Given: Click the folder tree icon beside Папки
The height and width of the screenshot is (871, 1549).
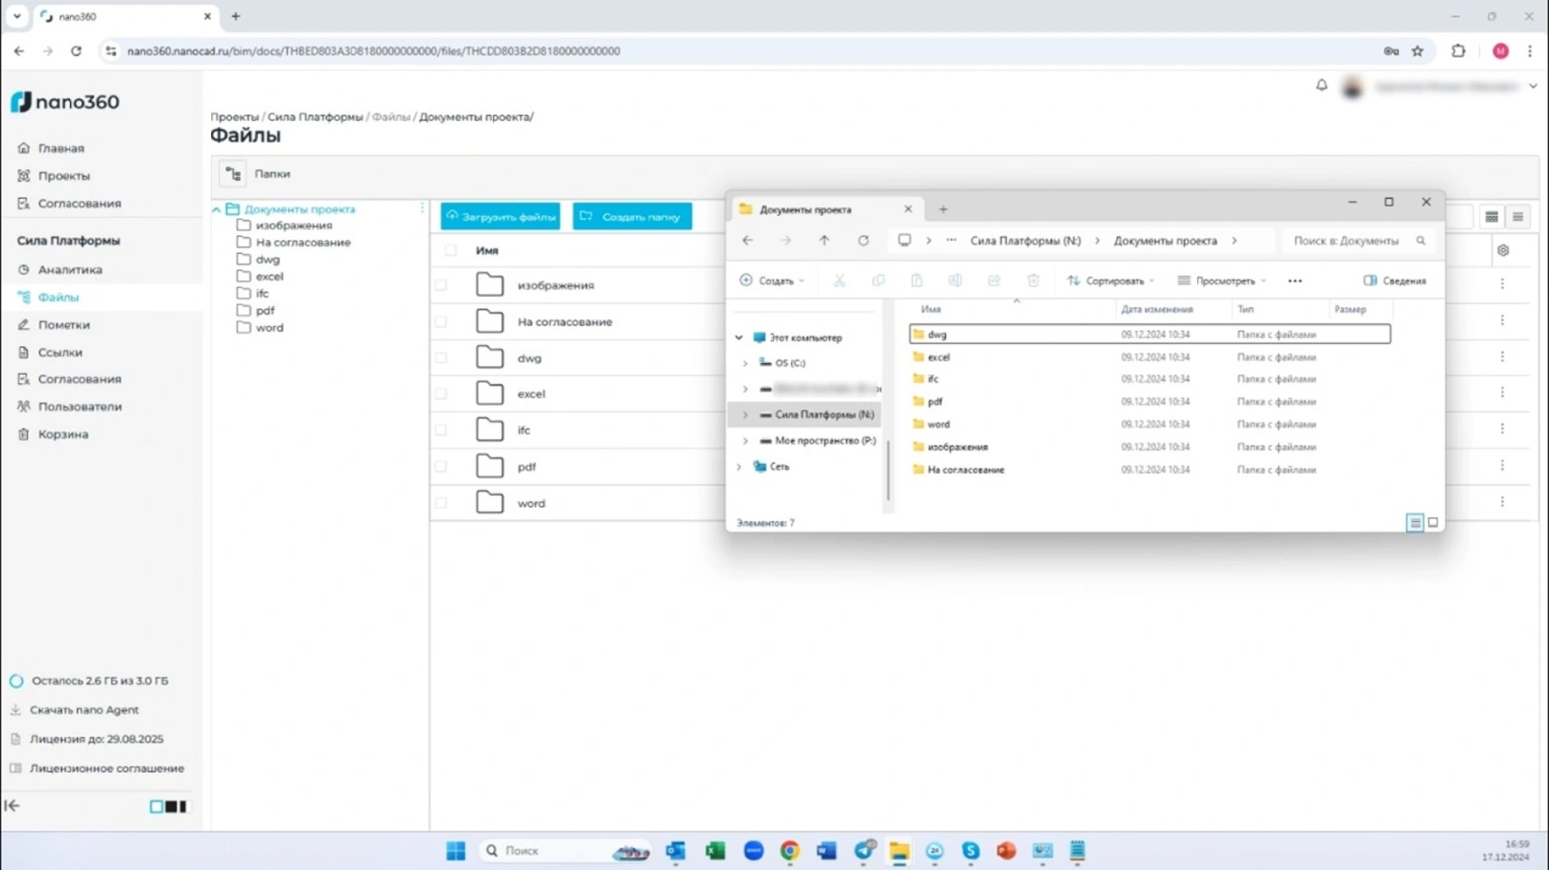Looking at the screenshot, I should 233,174.
